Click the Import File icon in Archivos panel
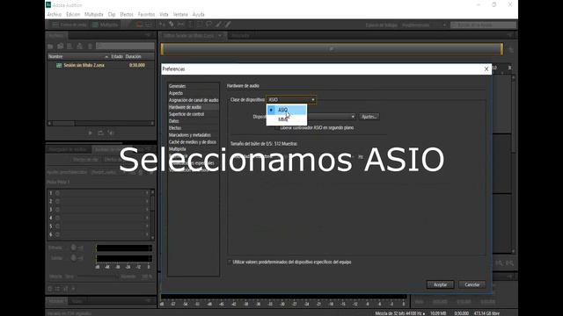Viewport: 563px width, 316px height. tap(61, 47)
